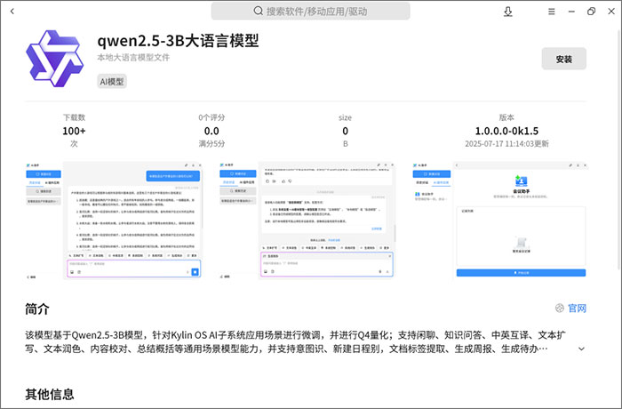The height and width of the screenshot is (409, 622).
Task: Restore down the window
Action: pos(591,12)
